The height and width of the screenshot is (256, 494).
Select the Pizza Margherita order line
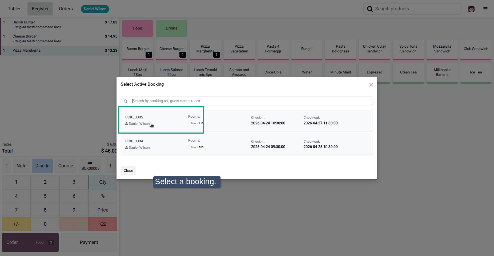click(x=60, y=51)
